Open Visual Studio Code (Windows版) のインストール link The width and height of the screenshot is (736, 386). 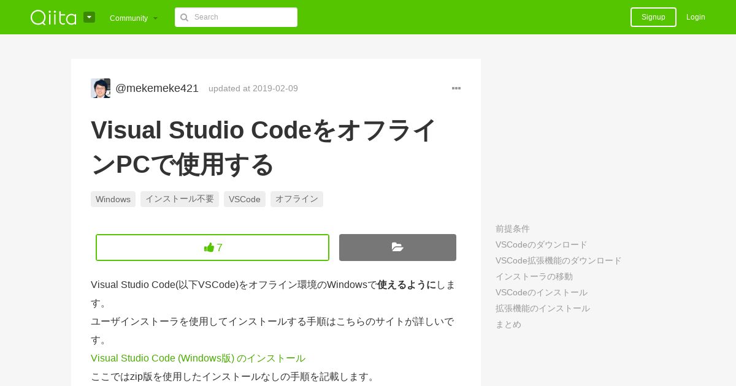pyautogui.click(x=198, y=358)
